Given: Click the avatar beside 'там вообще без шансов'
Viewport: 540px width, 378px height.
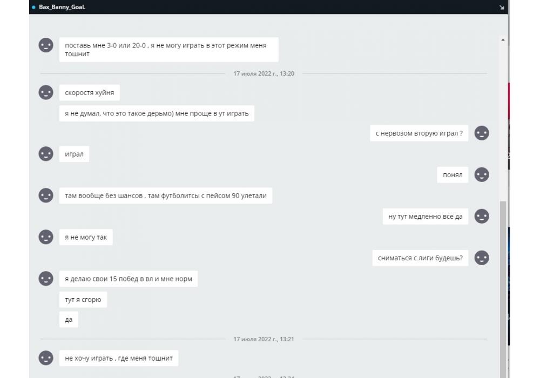Looking at the screenshot, I should point(46,195).
